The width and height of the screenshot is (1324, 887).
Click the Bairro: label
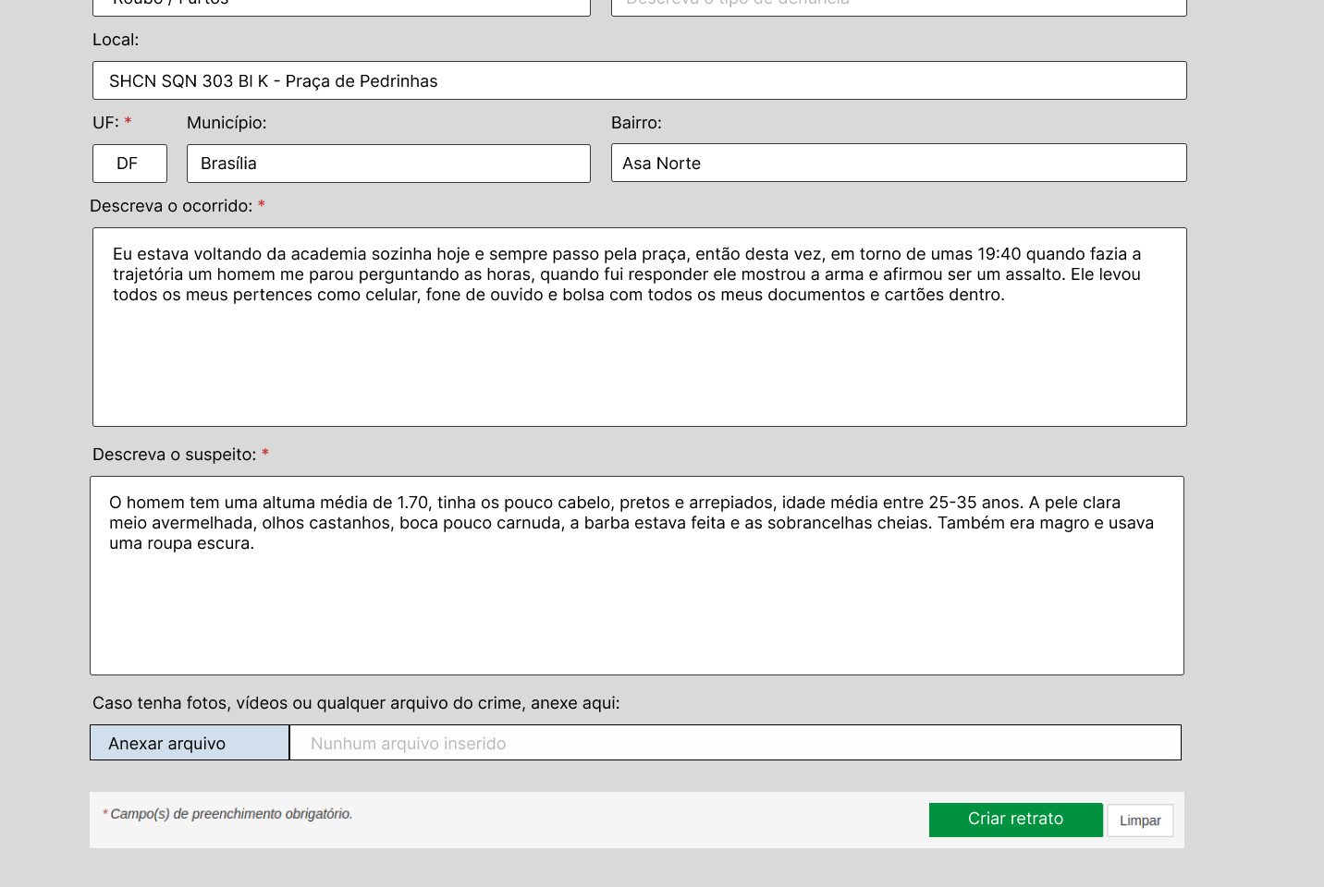coord(636,123)
